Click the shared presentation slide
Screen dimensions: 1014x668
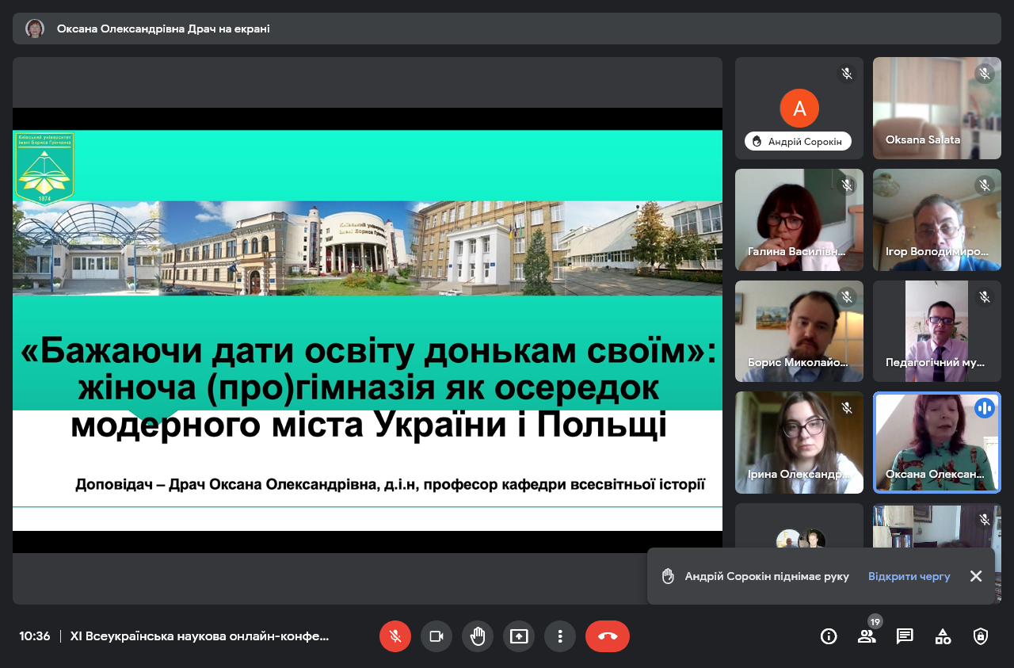point(367,330)
